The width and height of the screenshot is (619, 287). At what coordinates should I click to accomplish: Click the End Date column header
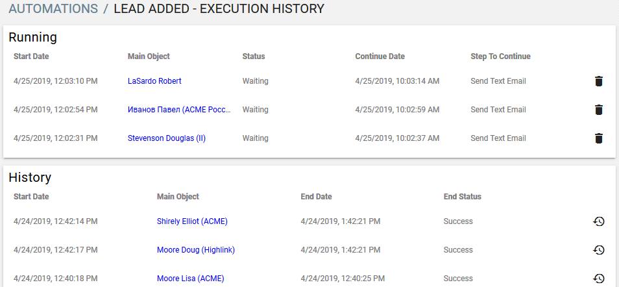[316, 197]
